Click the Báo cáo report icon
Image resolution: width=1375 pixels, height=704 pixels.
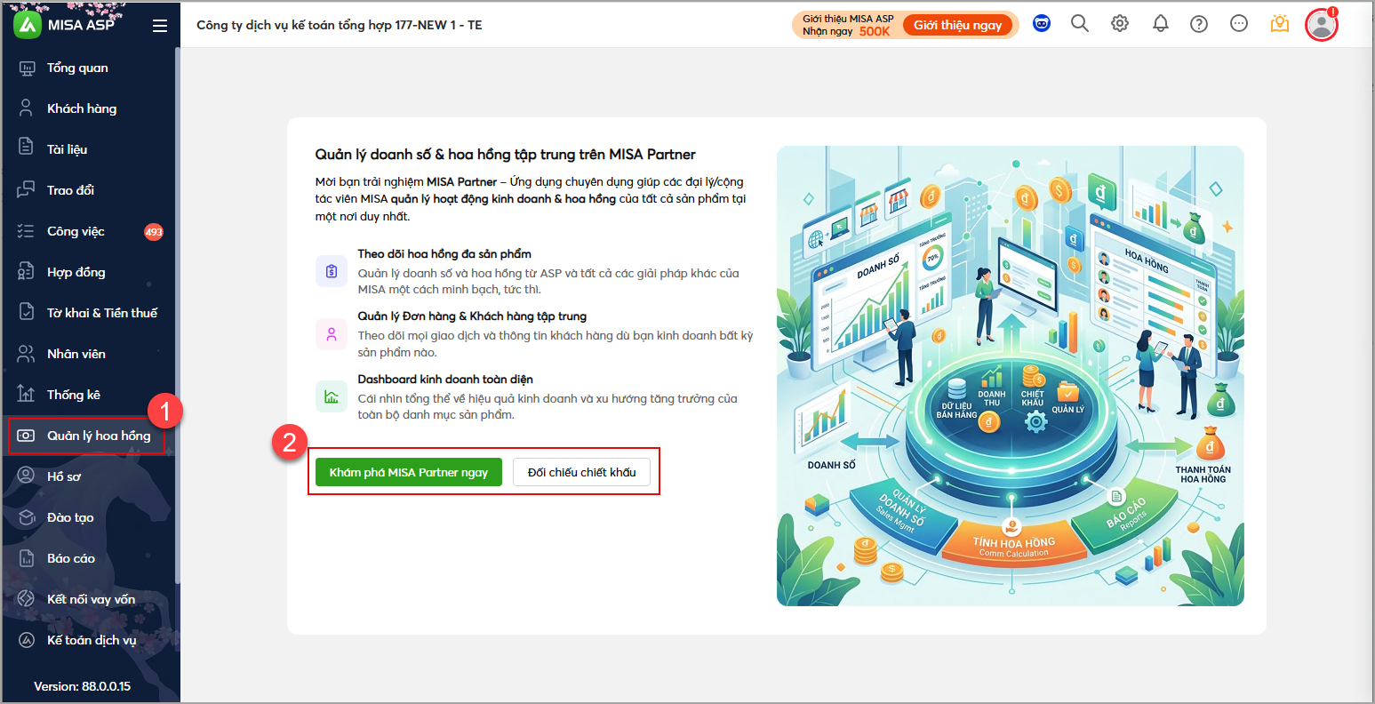click(x=27, y=558)
